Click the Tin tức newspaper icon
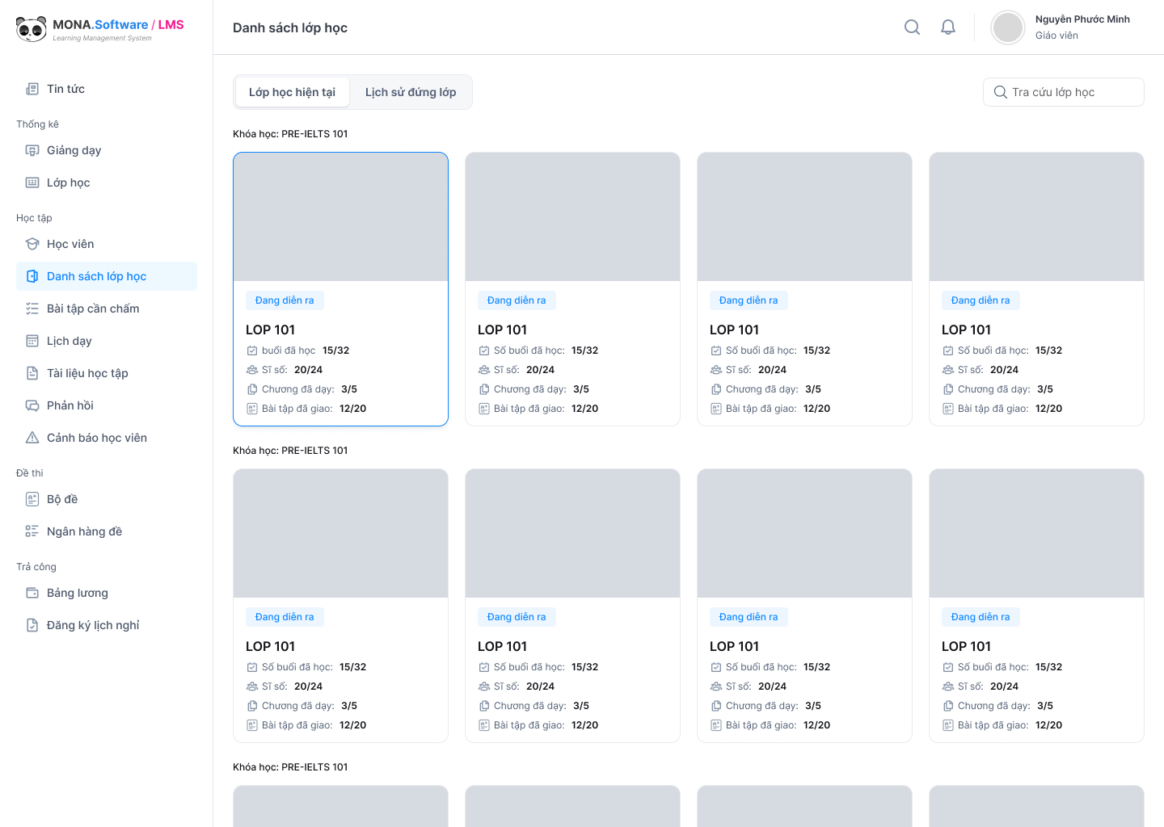 pyautogui.click(x=32, y=89)
